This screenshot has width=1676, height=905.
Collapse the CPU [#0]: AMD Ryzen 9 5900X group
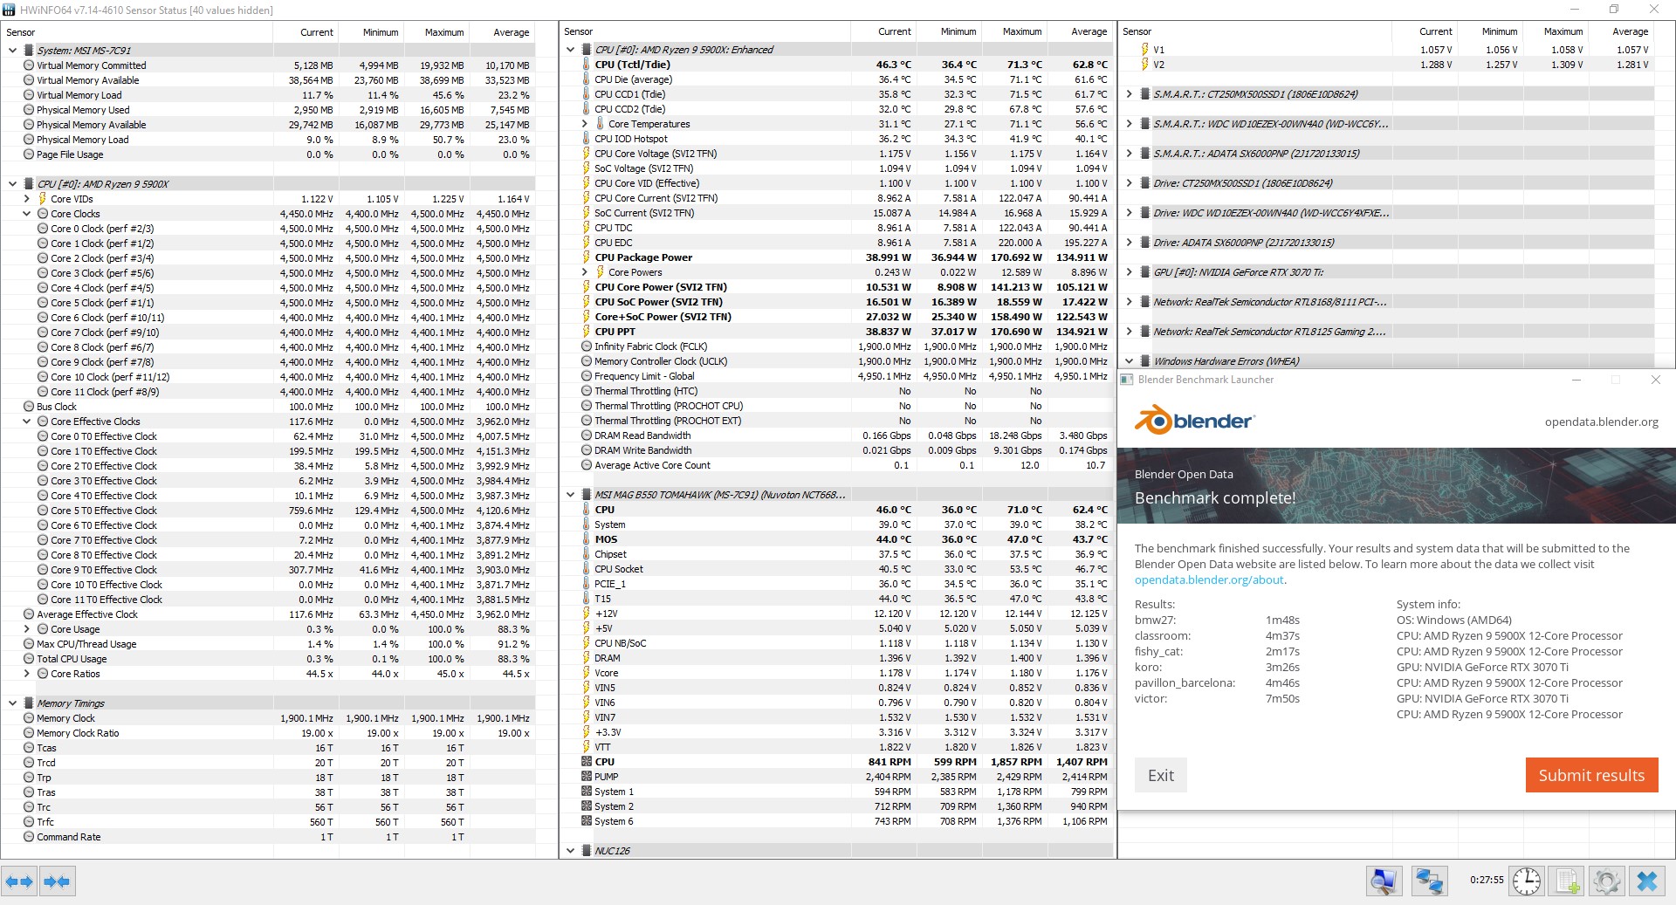coord(13,184)
